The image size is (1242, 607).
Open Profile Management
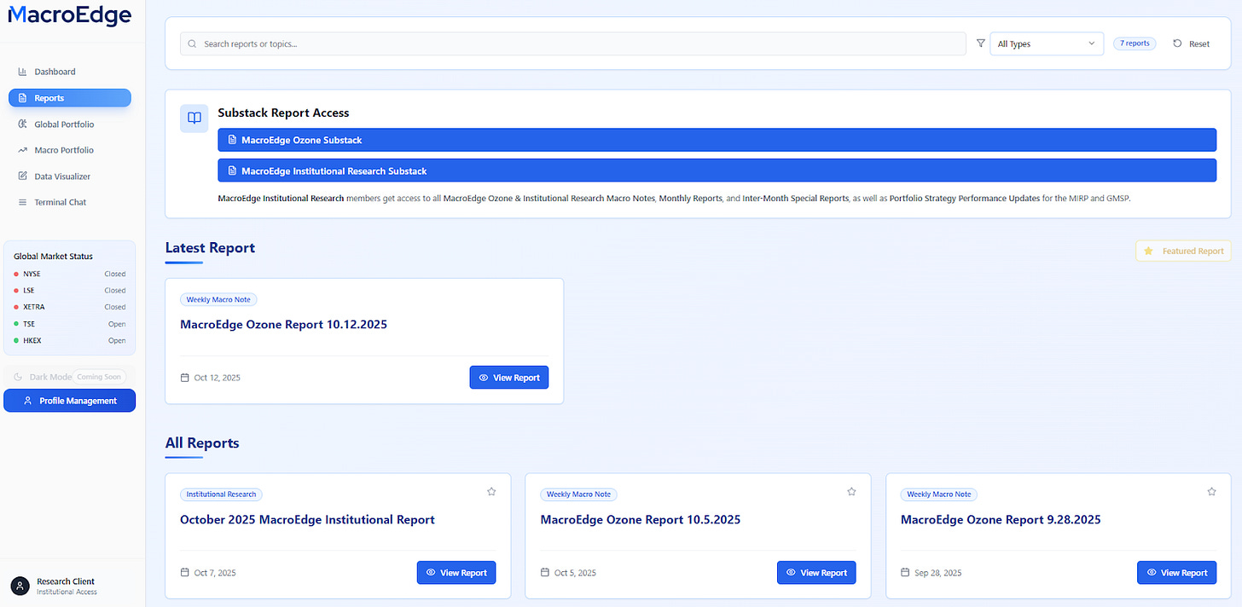click(69, 401)
